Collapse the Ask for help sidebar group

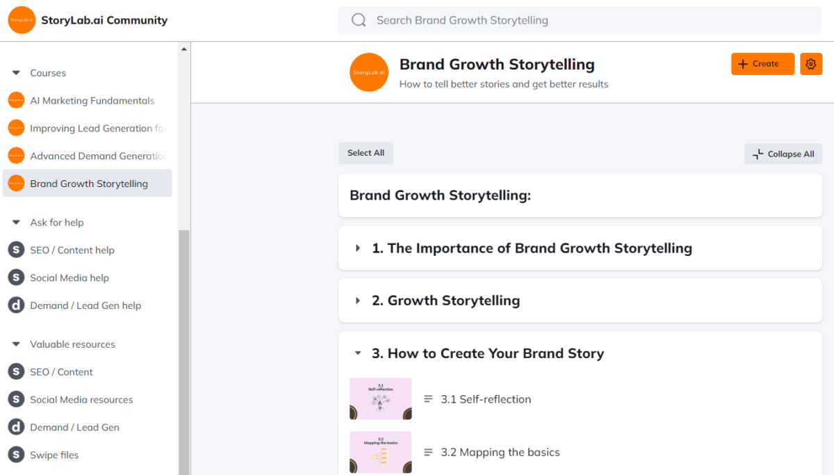click(16, 222)
